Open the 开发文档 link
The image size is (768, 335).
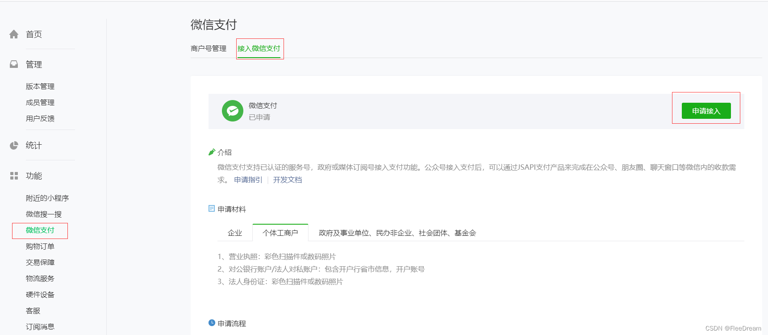(x=288, y=180)
